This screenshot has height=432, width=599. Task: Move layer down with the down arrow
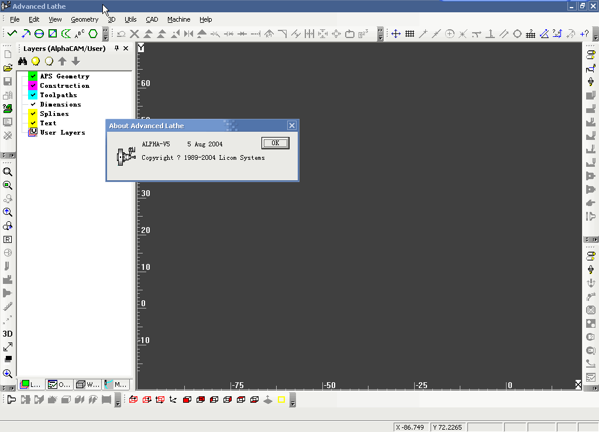point(75,61)
